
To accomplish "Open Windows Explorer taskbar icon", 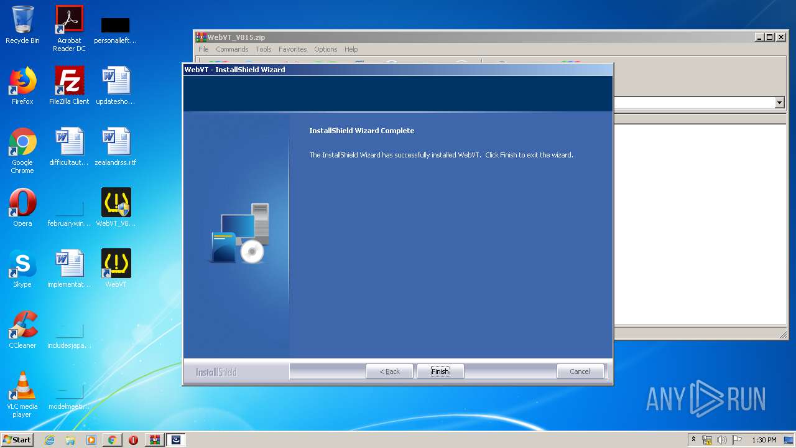I will [70, 440].
